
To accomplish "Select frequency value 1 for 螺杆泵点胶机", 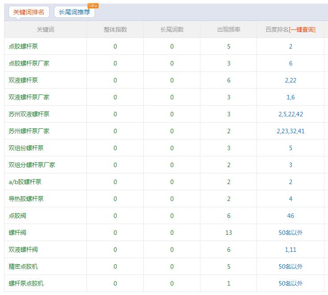I will 228,283.
